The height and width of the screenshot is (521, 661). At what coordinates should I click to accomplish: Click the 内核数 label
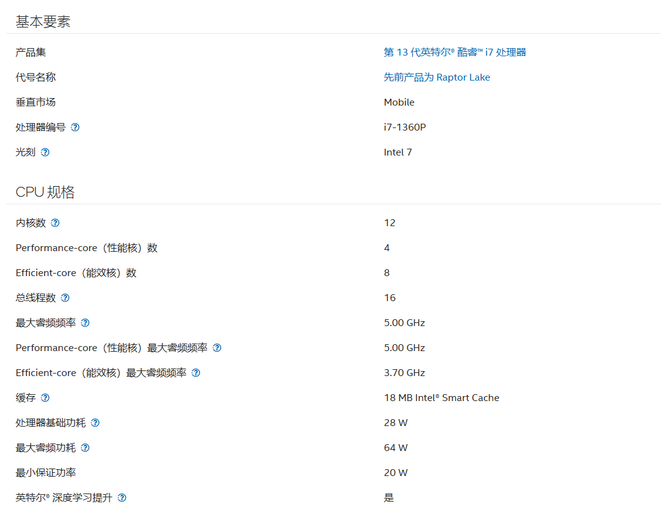click(31, 223)
